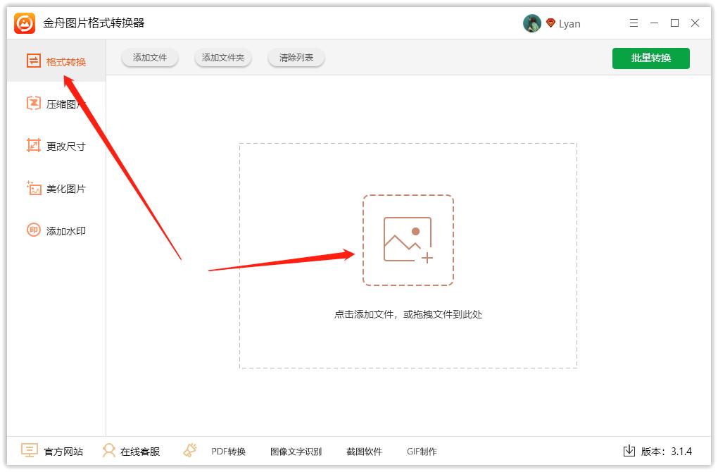Open the 美化图片 beautify tool
The image size is (718, 472).
pos(56,189)
